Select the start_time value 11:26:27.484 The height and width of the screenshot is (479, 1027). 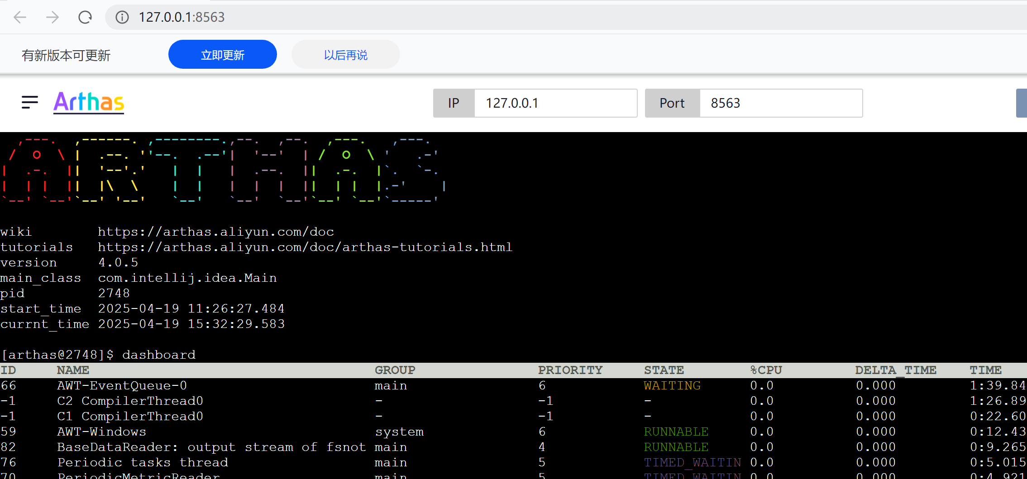[236, 308]
